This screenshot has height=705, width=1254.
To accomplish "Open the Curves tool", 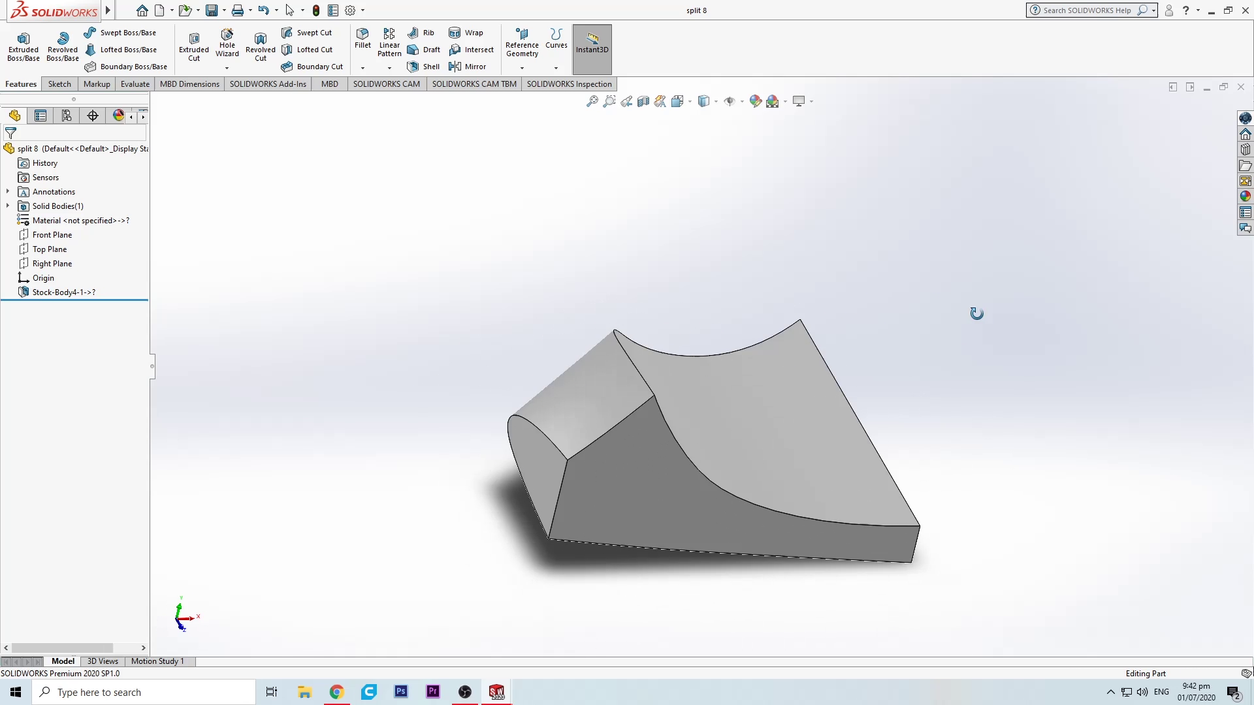I will tap(556, 39).
